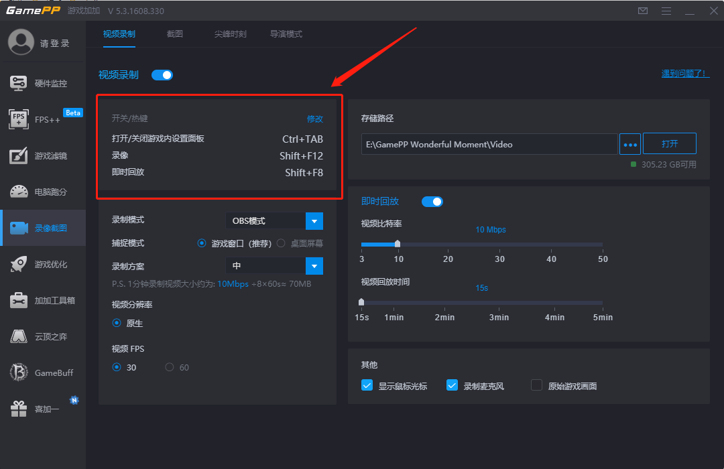This screenshot has width=724, height=469.
Task: Expand the 录制模式 dropdown arrow
Action: (x=314, y=221)
